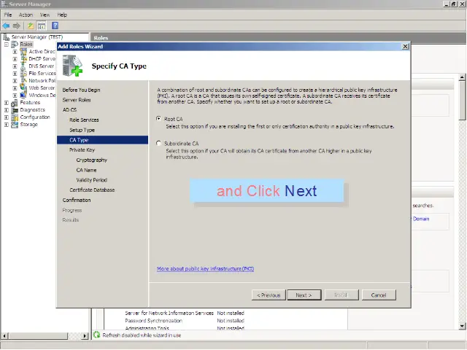Screen dimensions: 467x350
Task: Click the Diagnostics node icon
Action: click(15, 110)
